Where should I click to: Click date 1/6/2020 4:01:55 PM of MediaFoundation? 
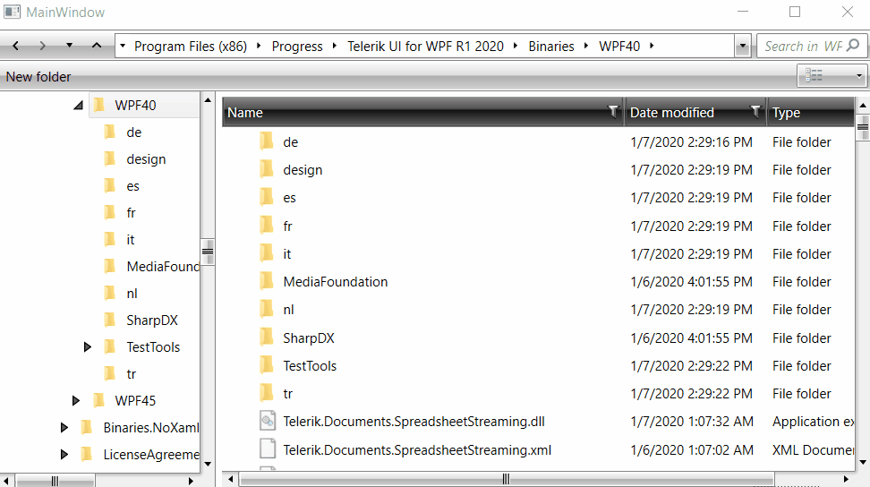691,282
